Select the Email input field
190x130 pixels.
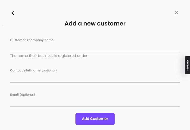[95, 102]
